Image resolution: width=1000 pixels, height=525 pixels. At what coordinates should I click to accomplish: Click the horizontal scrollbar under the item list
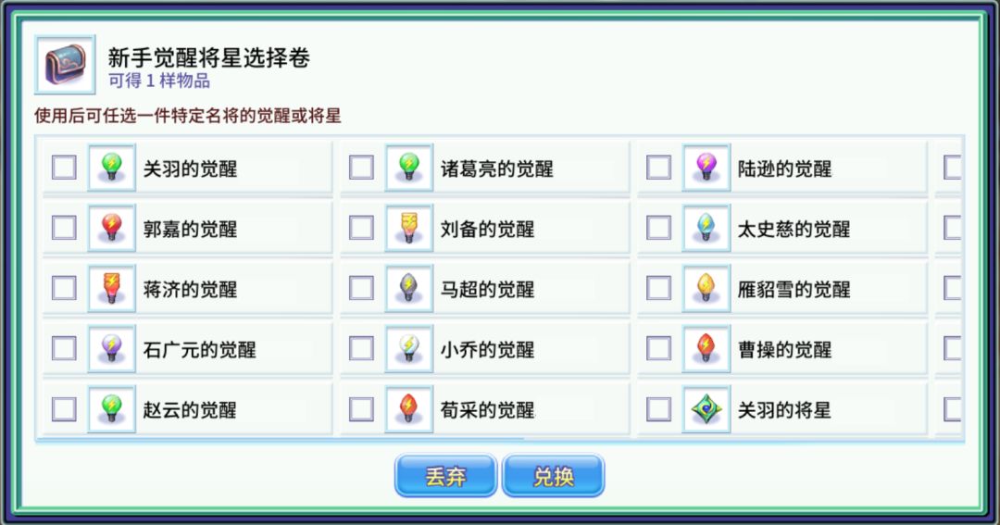click(280, 439)
